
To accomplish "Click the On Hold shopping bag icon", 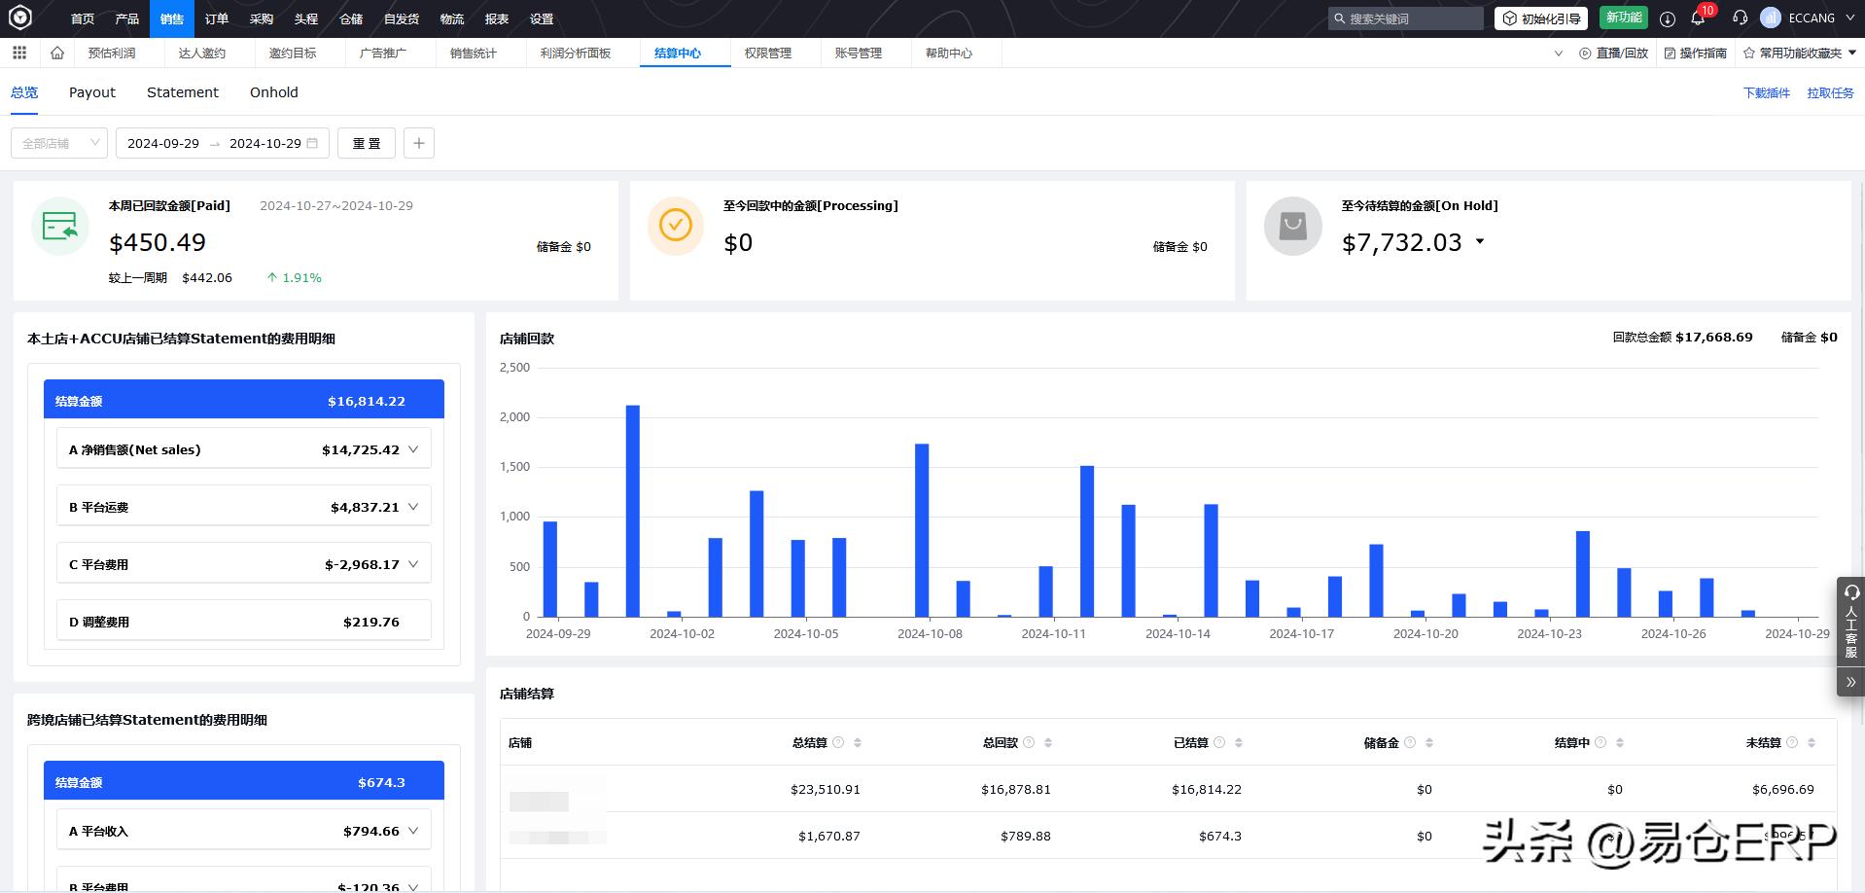I will click(1292, 226).
